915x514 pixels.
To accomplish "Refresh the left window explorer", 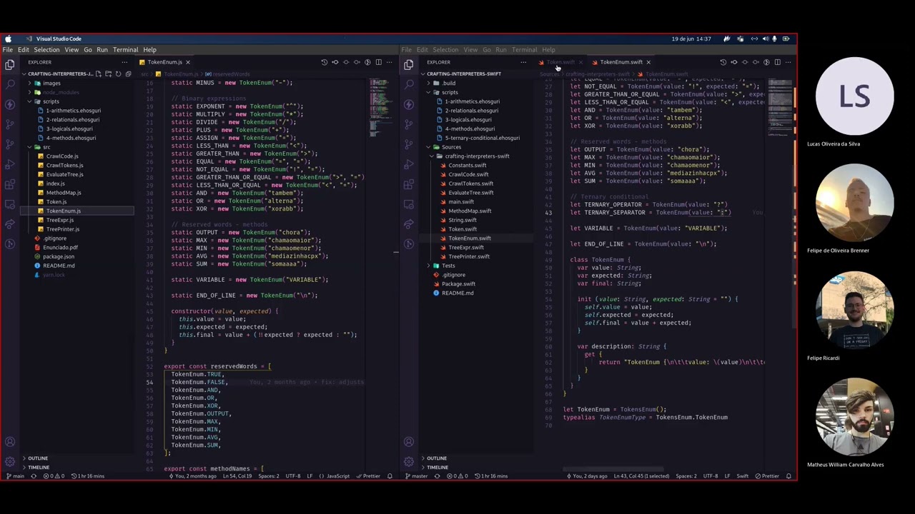I will coord(118,74).
